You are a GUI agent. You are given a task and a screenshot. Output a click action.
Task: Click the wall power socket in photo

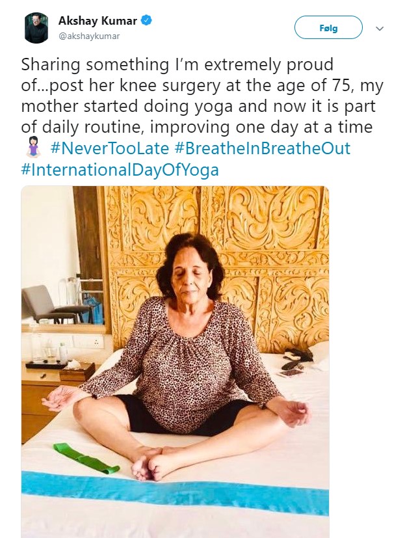point(96,341)
